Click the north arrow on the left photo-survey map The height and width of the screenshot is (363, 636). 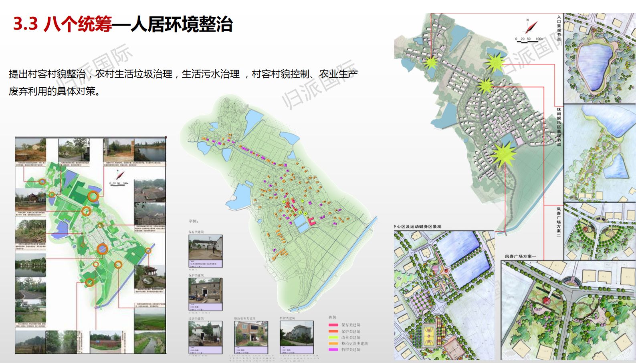[x=119, y=175]
